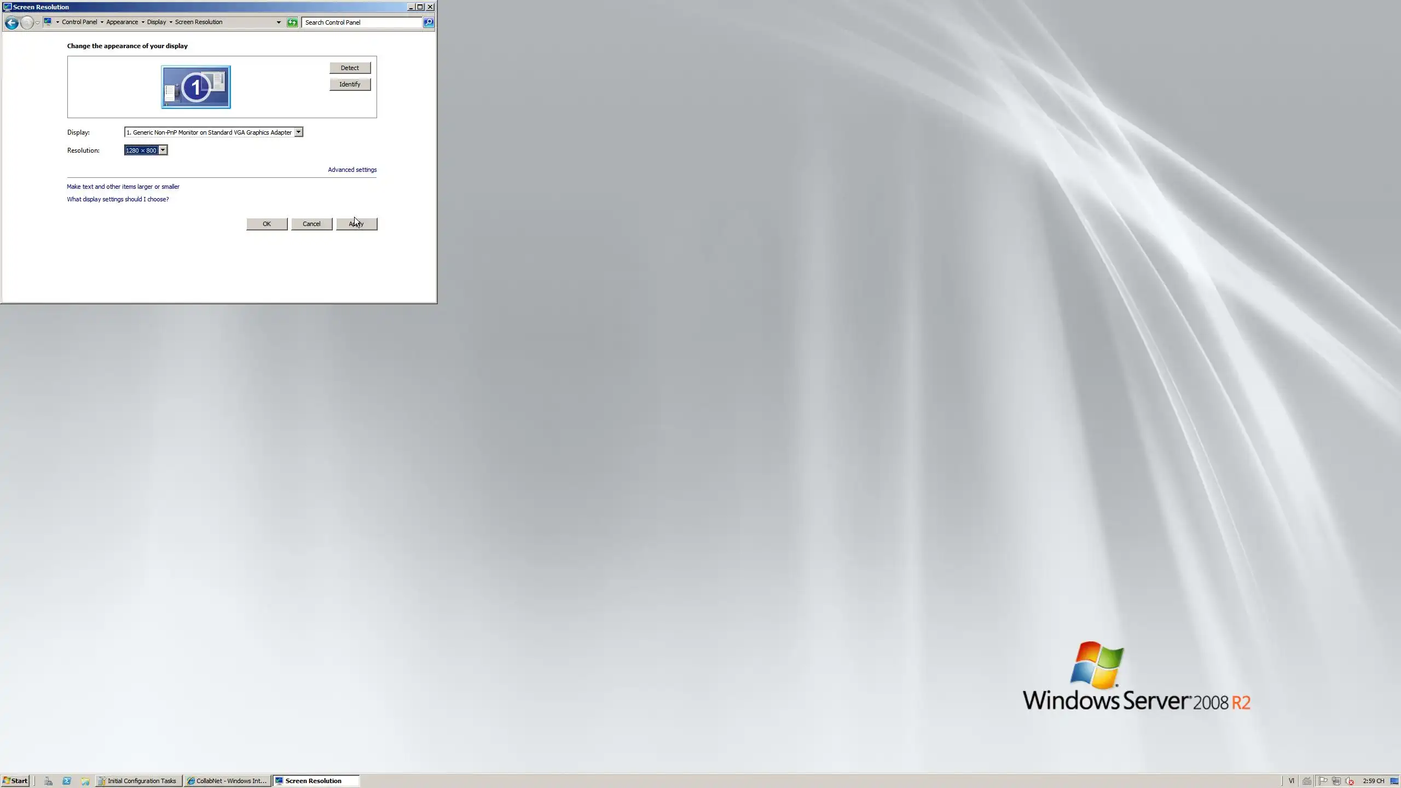Open Action Center flag icon
Screen dimensions: 1401x788
coord(1323,781)
